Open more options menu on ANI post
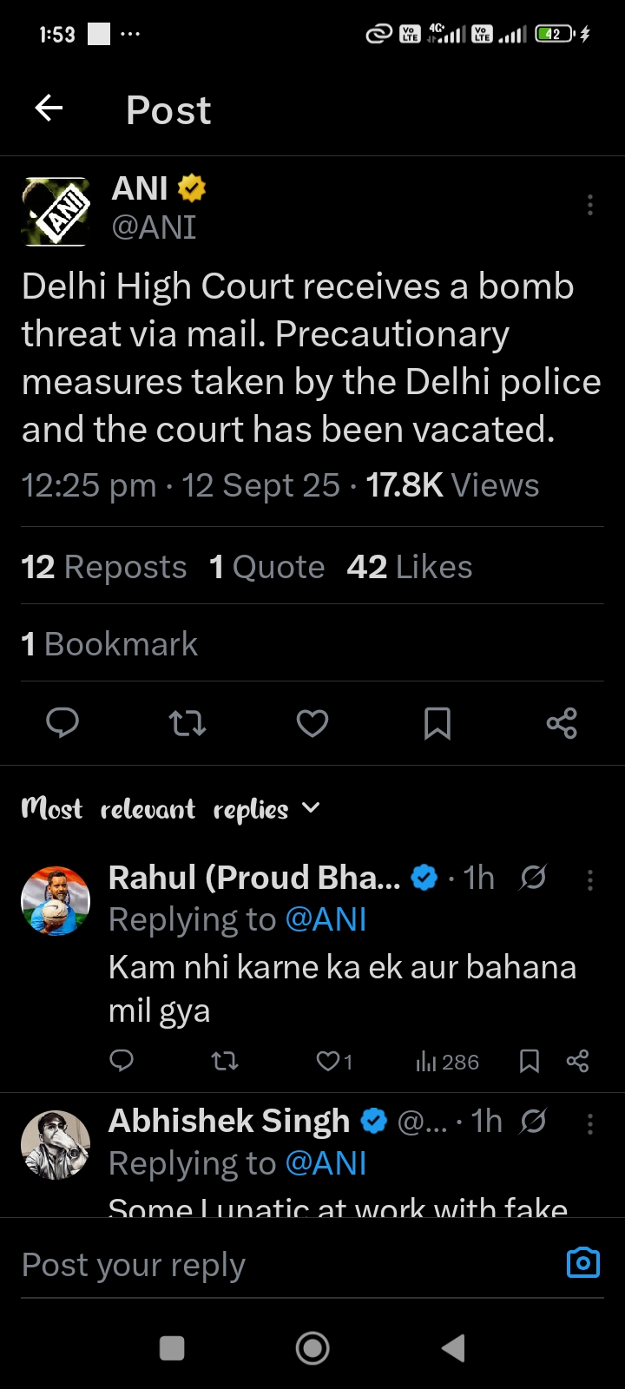The image size is (625, 1389). click(x=590, y=205)
